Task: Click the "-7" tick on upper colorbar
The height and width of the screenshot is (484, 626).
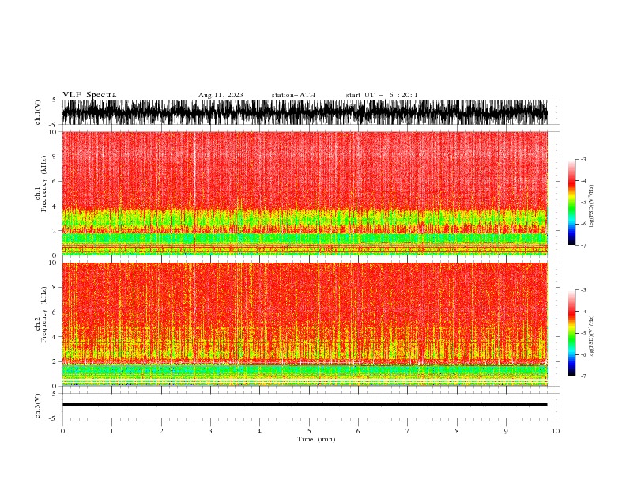Action: [x=583, y=245]
